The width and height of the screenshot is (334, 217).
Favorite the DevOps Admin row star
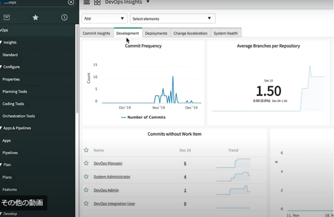[86, 190]
